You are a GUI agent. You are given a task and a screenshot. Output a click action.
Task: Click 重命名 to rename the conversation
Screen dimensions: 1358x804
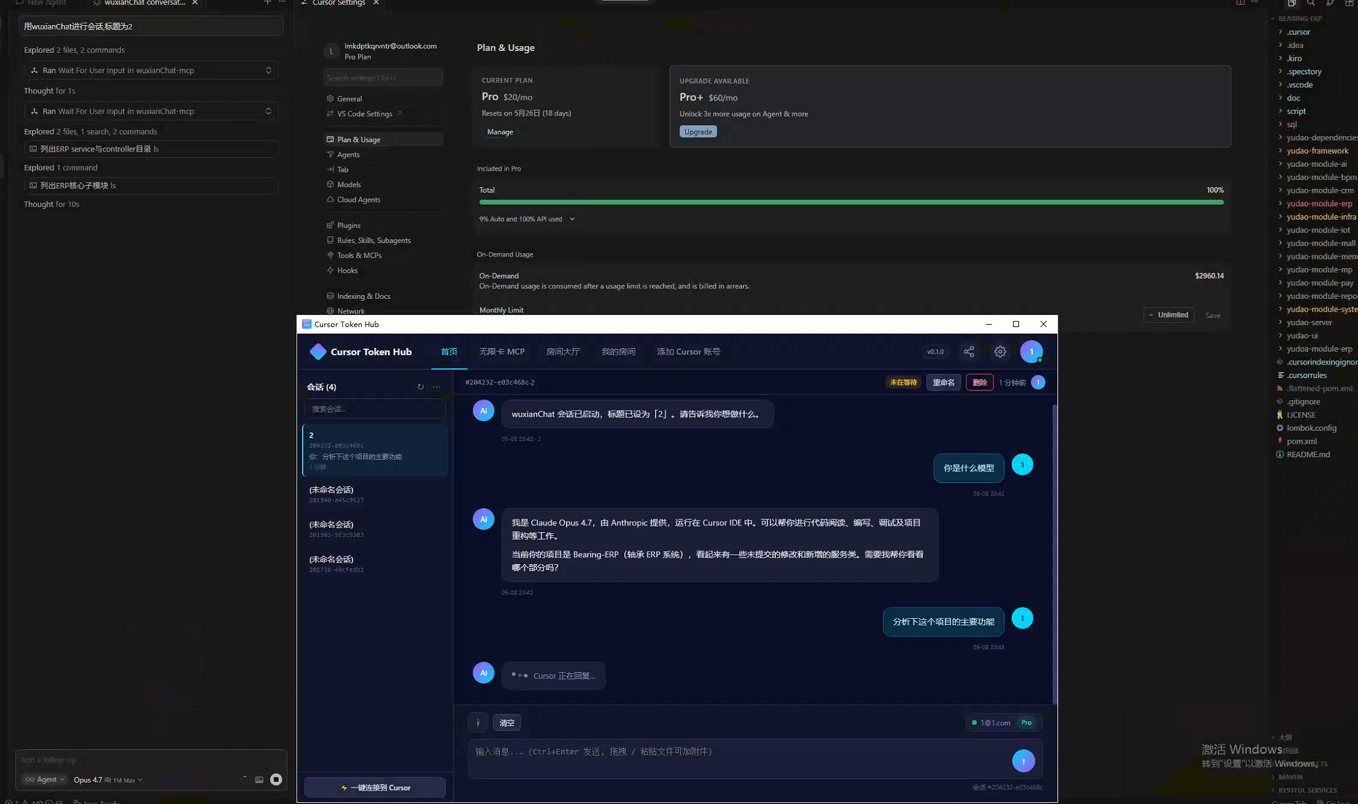[943, 382]
